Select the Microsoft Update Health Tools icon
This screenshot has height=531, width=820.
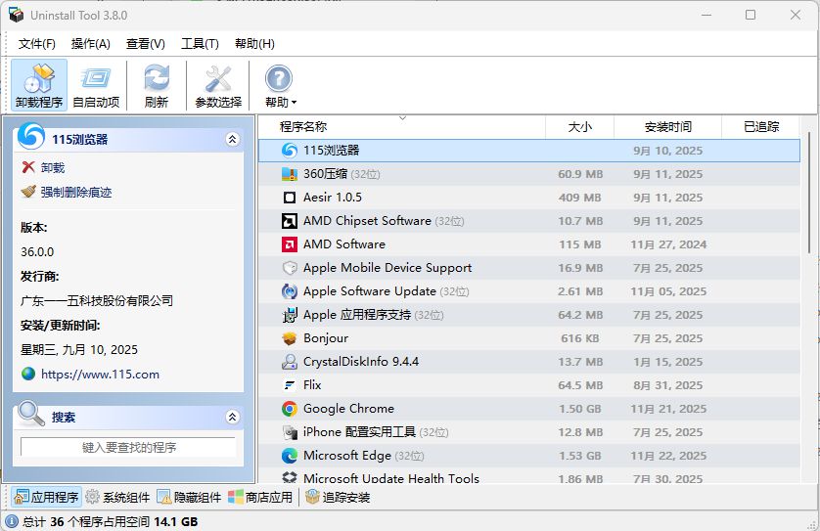click(x=290, y=476)
